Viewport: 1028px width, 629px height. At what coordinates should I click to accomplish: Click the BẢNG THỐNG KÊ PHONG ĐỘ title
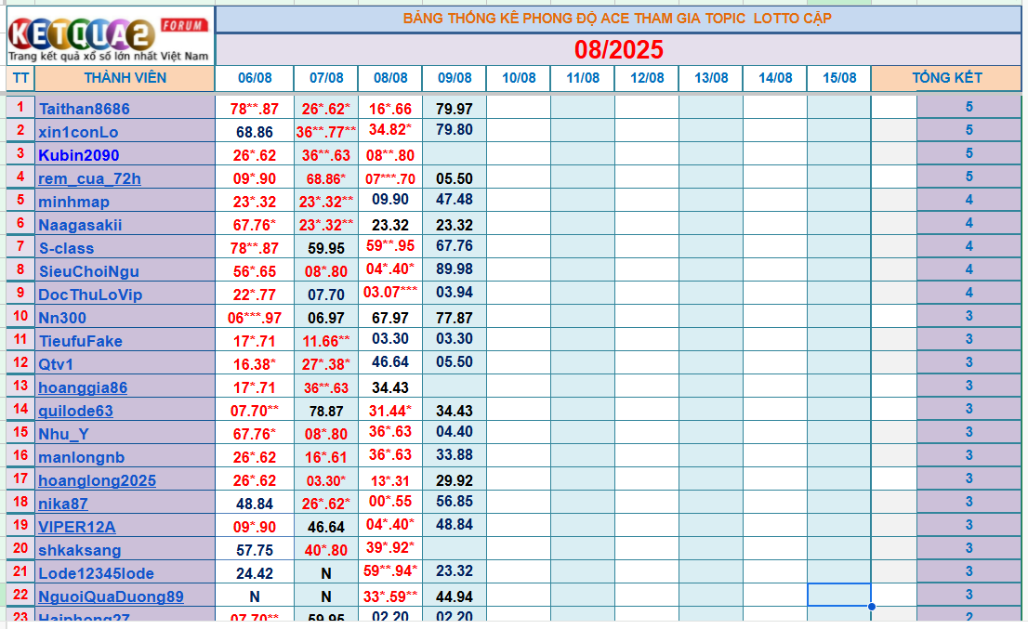tap(618, 19)
